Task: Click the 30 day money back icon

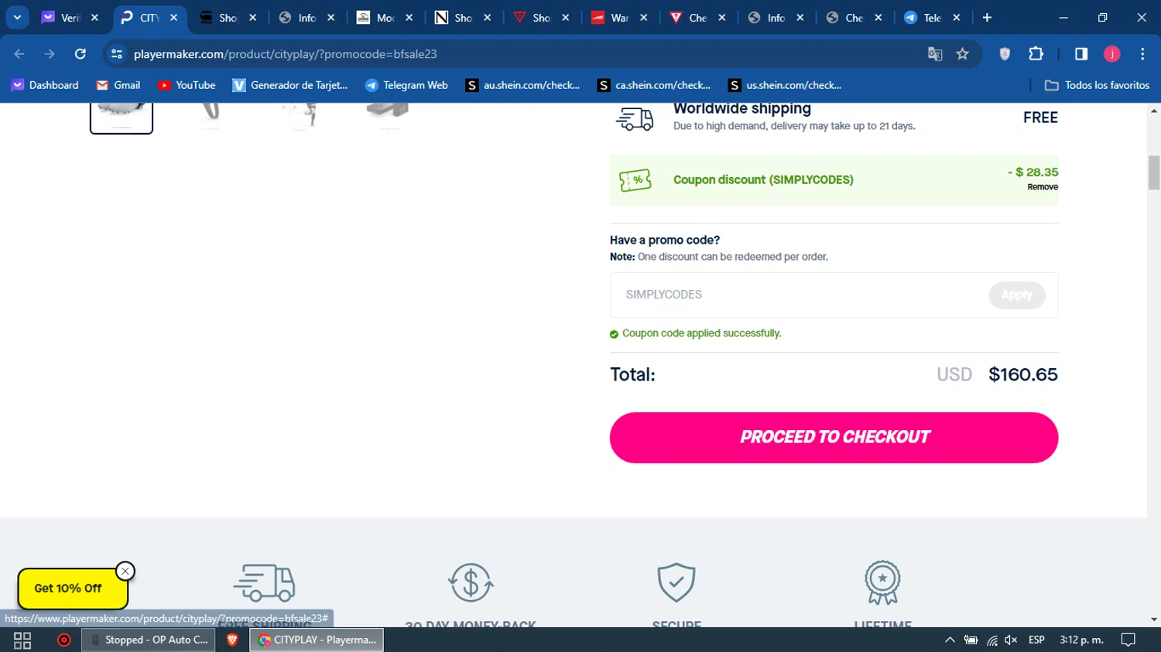Action: coord(471,583)
